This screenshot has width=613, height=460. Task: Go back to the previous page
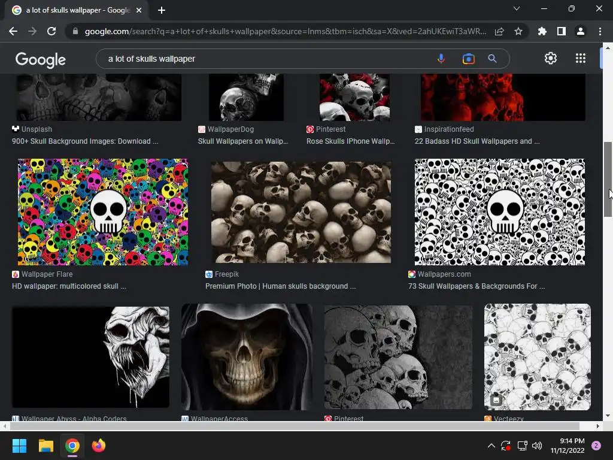(x=13, y=31)
